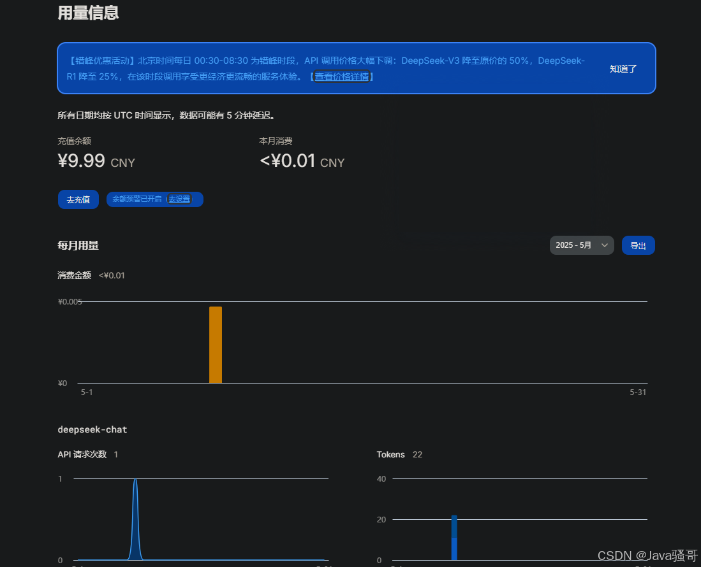Click the ¥9.99 balance value
Screen dimensions: 701x567
[82, 161]
